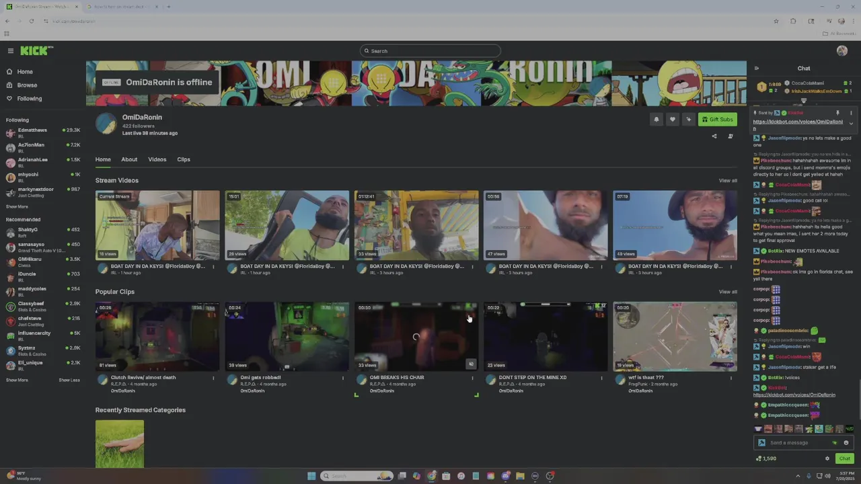Open the user avatar menu

(x=841, y=51)
